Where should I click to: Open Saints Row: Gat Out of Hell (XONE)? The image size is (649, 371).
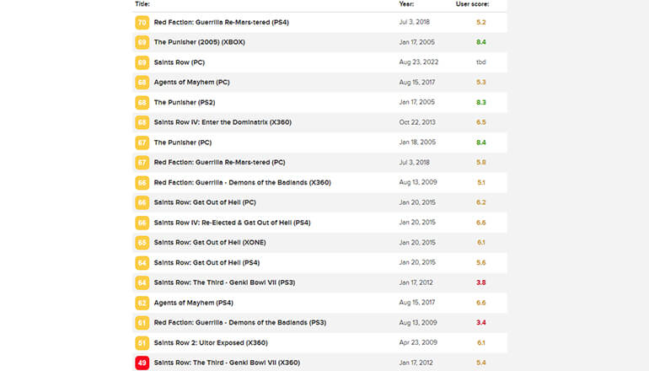[210, 243]
